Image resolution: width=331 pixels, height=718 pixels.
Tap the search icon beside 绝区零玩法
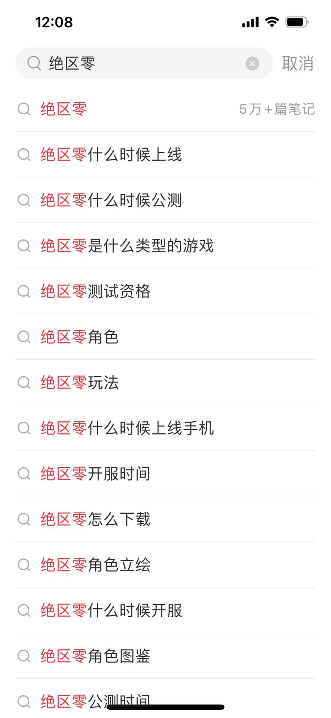(x=24, y=382)
